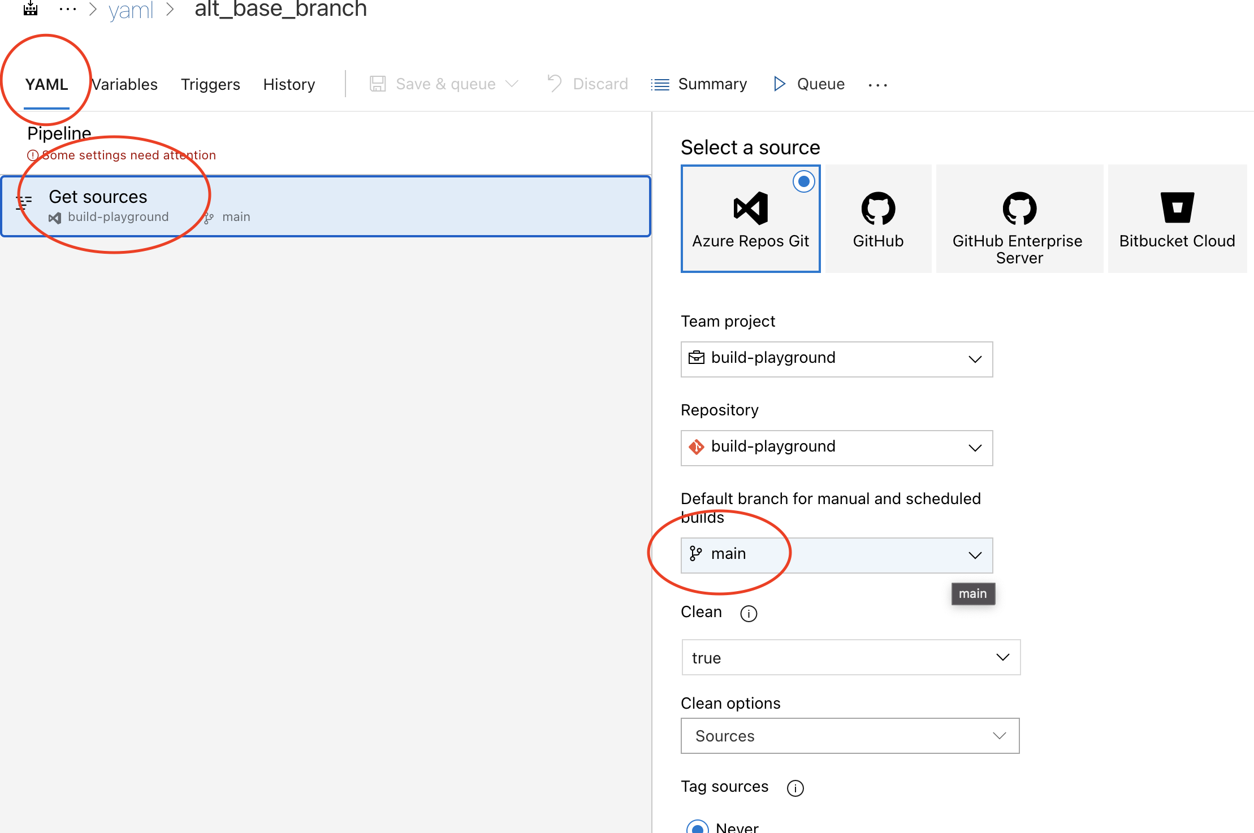Navigate to yaml via breadcrumb link
Screen dimensions: 1254x833
pyautogui.click(x=131, y=10)
